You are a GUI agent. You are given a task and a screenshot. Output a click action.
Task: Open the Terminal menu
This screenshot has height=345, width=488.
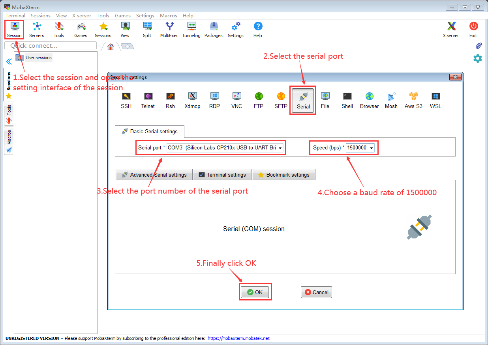[15, 15]
